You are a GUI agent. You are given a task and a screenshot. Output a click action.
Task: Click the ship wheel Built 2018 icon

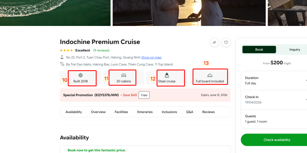coord(80,75)
